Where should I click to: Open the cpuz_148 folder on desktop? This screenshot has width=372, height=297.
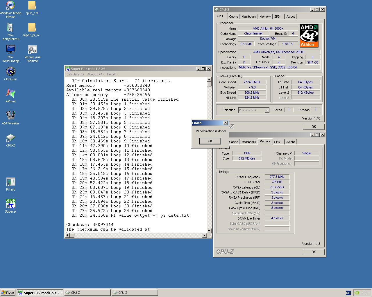pos(32,8)
